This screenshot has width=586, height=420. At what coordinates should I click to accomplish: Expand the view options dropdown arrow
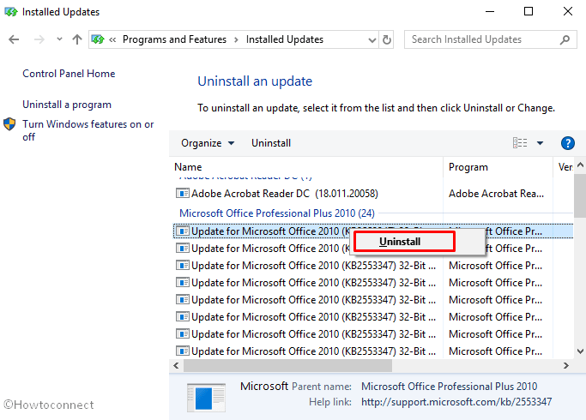coord(540,142)
